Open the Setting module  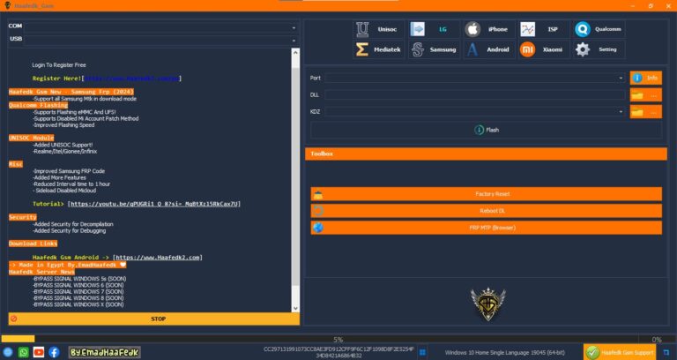(599, 49)
